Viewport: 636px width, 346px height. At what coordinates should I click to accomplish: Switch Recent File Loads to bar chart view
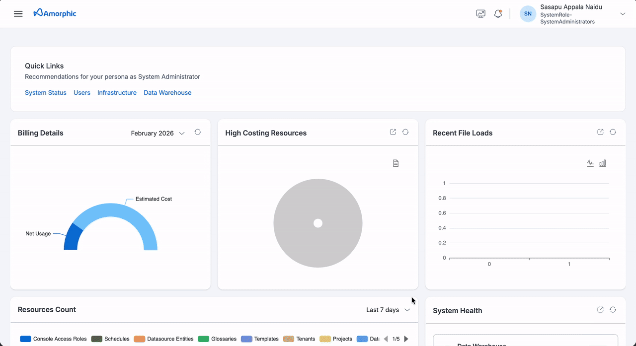point(602,163)
